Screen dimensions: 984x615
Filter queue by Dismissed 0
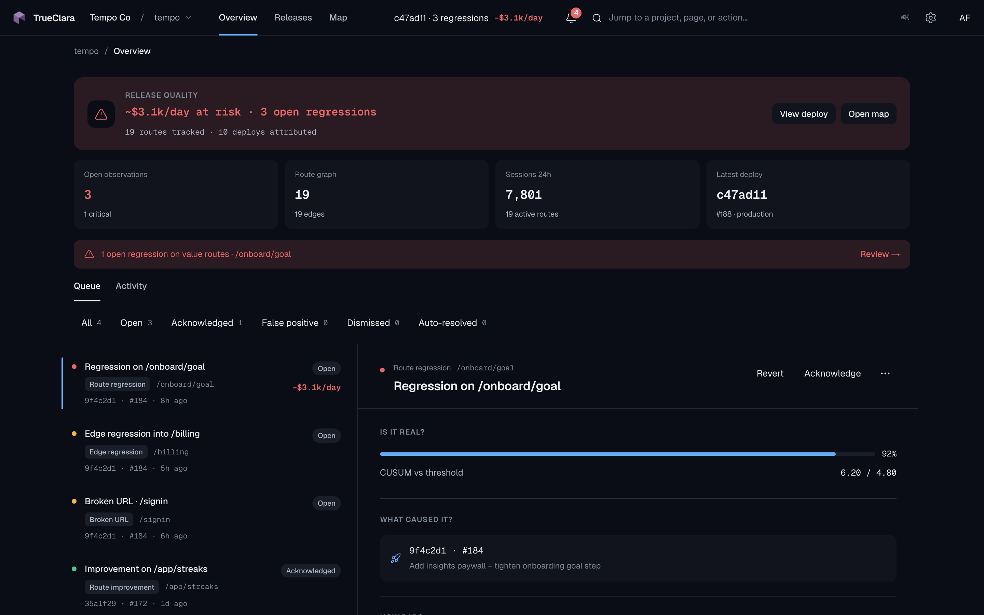pyautogui.click(x=373, y=323)
